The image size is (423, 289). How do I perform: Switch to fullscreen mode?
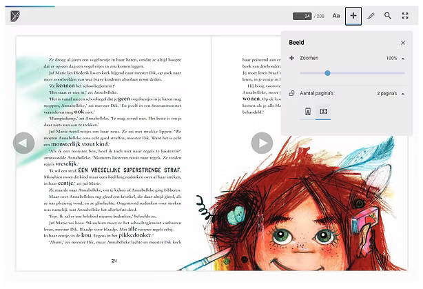(405, 16)
